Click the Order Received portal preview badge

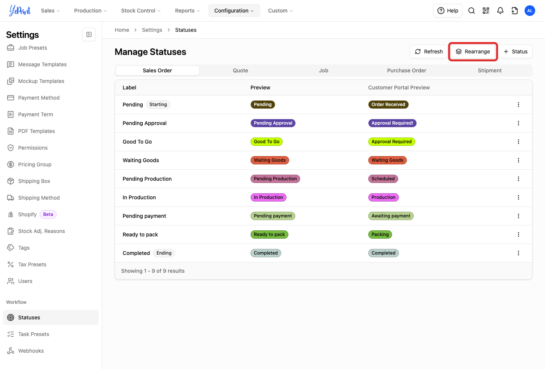(388, 105)
